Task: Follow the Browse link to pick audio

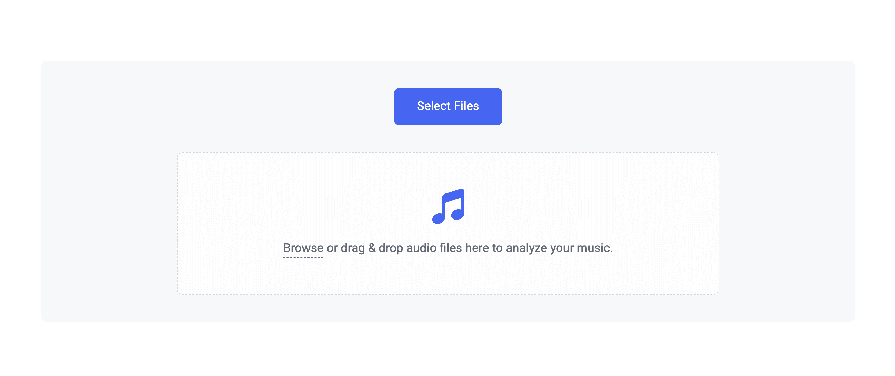Action: click(x=303, y=248)
